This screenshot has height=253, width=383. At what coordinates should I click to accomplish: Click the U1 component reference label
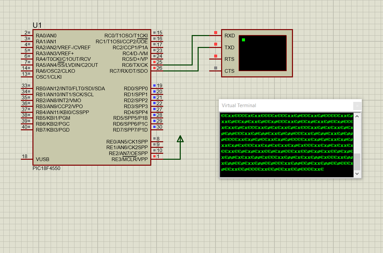37,25
